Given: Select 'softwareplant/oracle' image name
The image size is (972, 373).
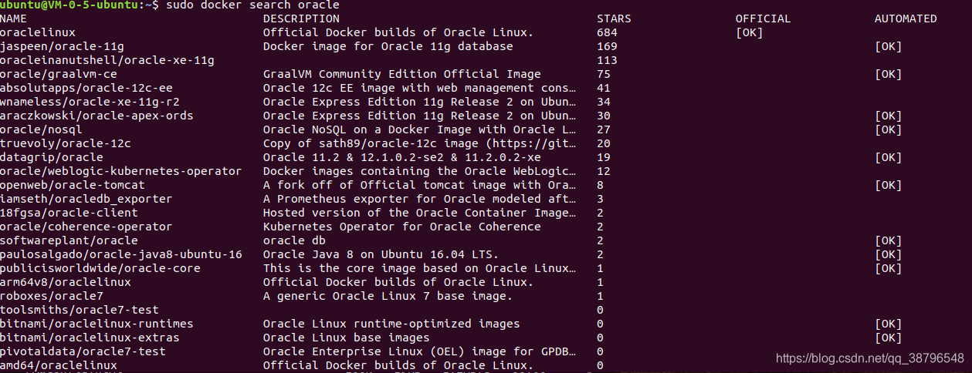Looking at the screenshot, I should tap(69, 240).
